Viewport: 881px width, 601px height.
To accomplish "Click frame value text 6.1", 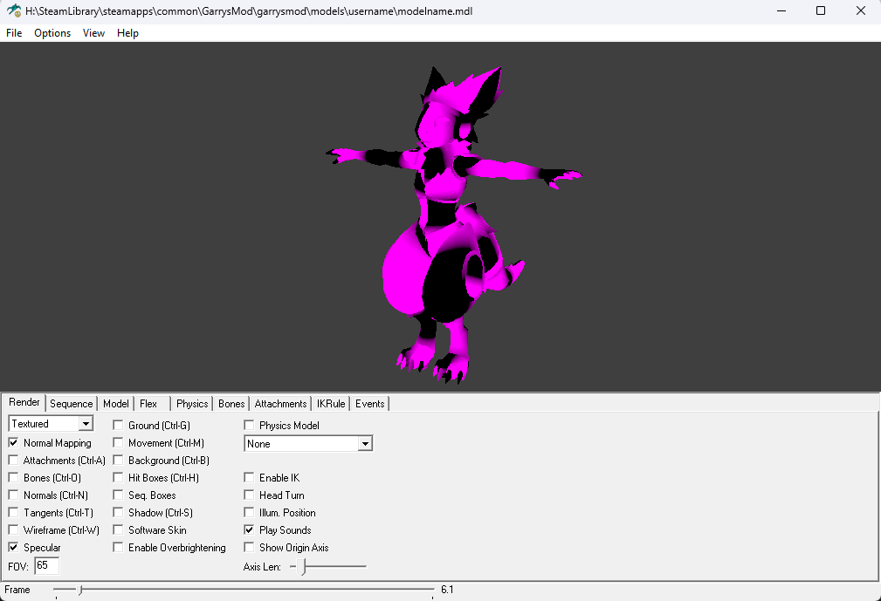I will pyautogui.click(x=447, y=590).
